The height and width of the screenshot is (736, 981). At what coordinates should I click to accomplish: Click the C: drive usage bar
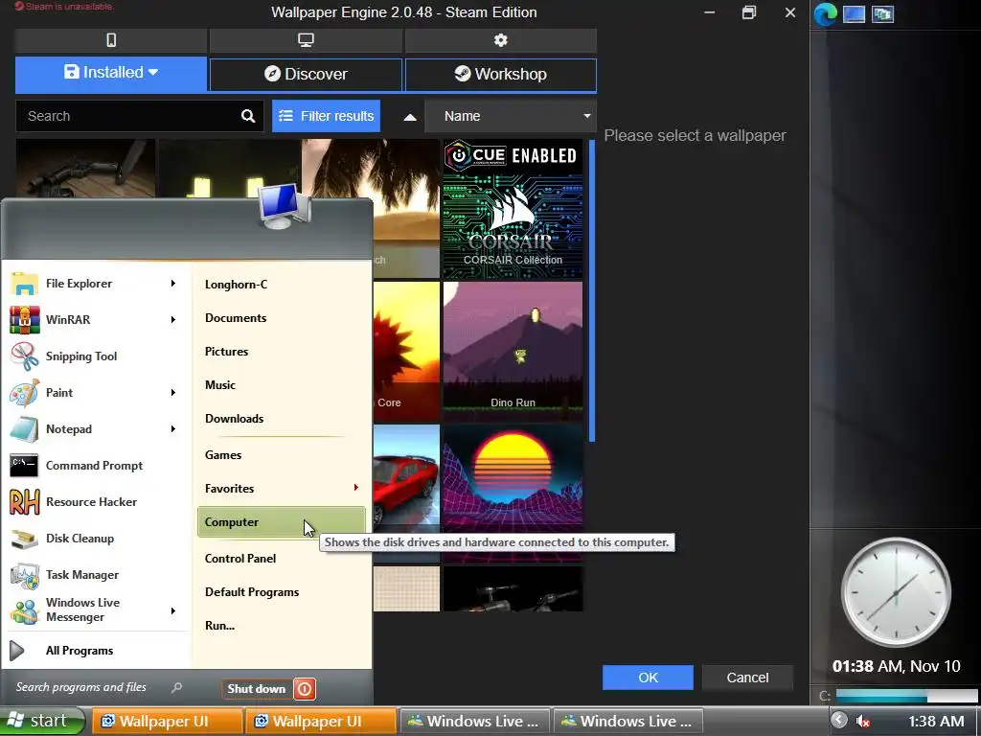pos(906,696)
